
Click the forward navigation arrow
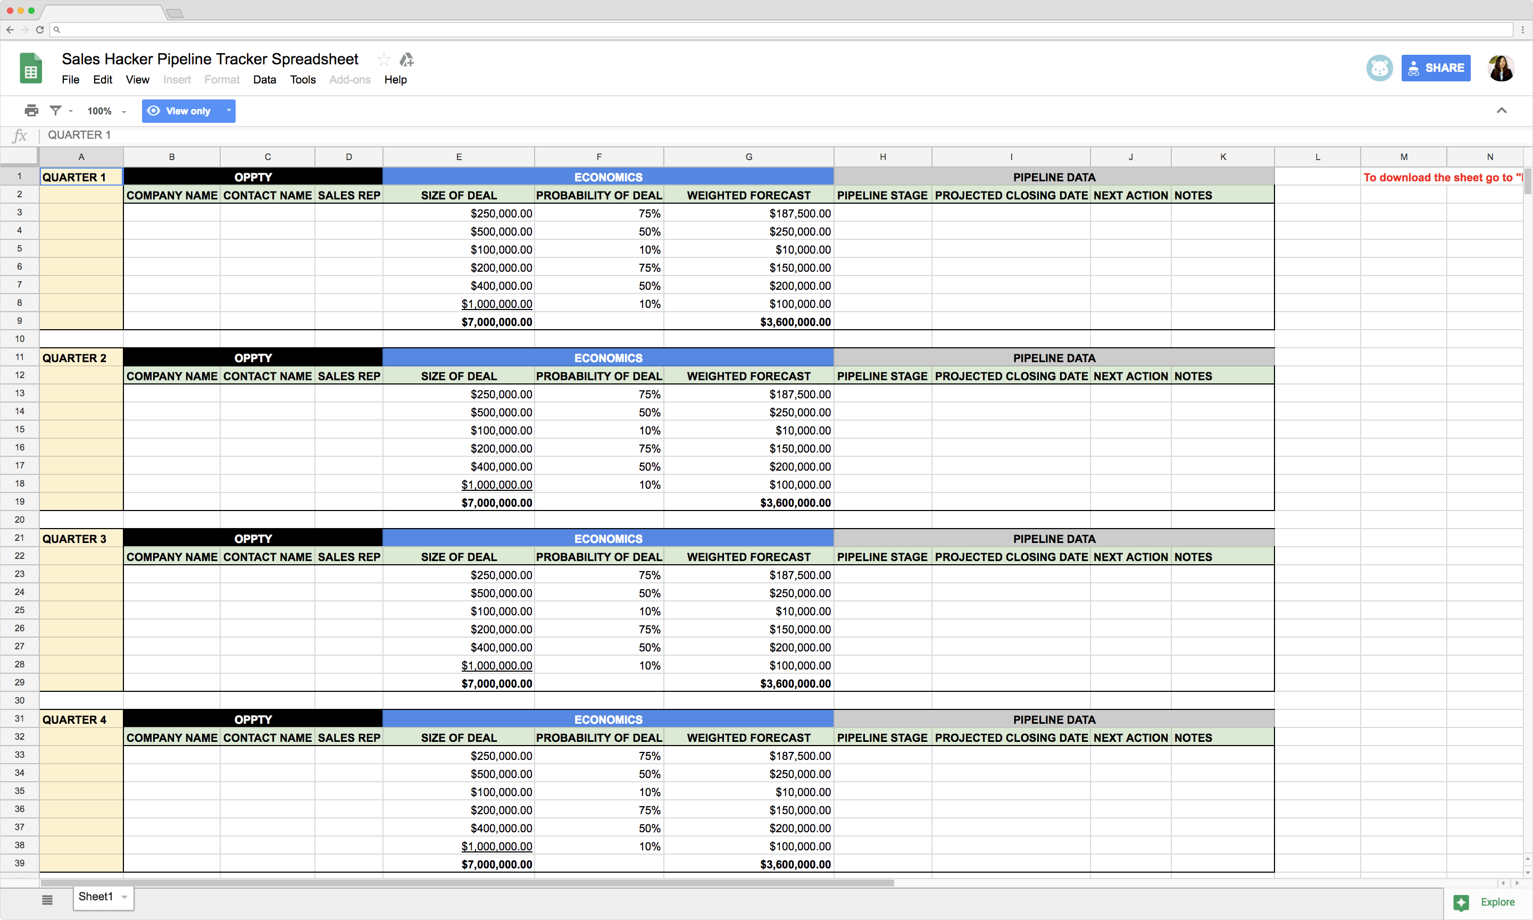point(25,31)
